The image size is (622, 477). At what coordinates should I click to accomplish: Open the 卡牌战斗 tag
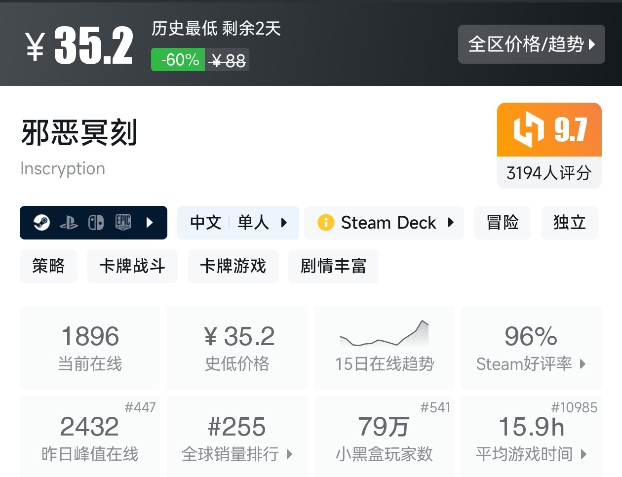[x=132, y=266]
